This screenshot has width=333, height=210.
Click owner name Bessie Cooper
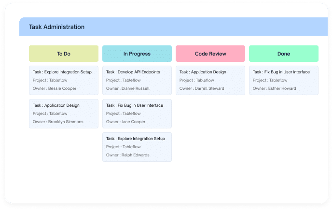tap(62, 88)
